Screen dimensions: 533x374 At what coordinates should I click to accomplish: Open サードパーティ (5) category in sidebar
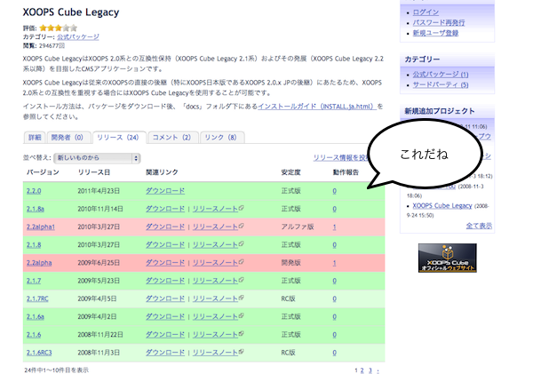pos(441,85)
